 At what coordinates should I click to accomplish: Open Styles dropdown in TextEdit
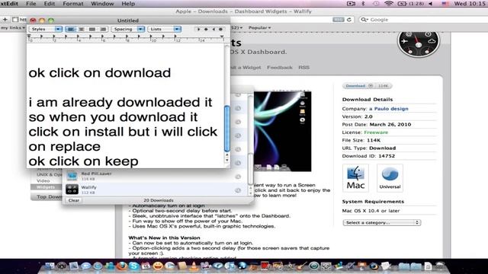click(46, 29)
